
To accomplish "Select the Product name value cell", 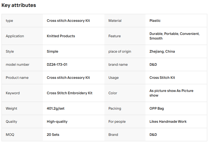I will [x=74, y=78].
